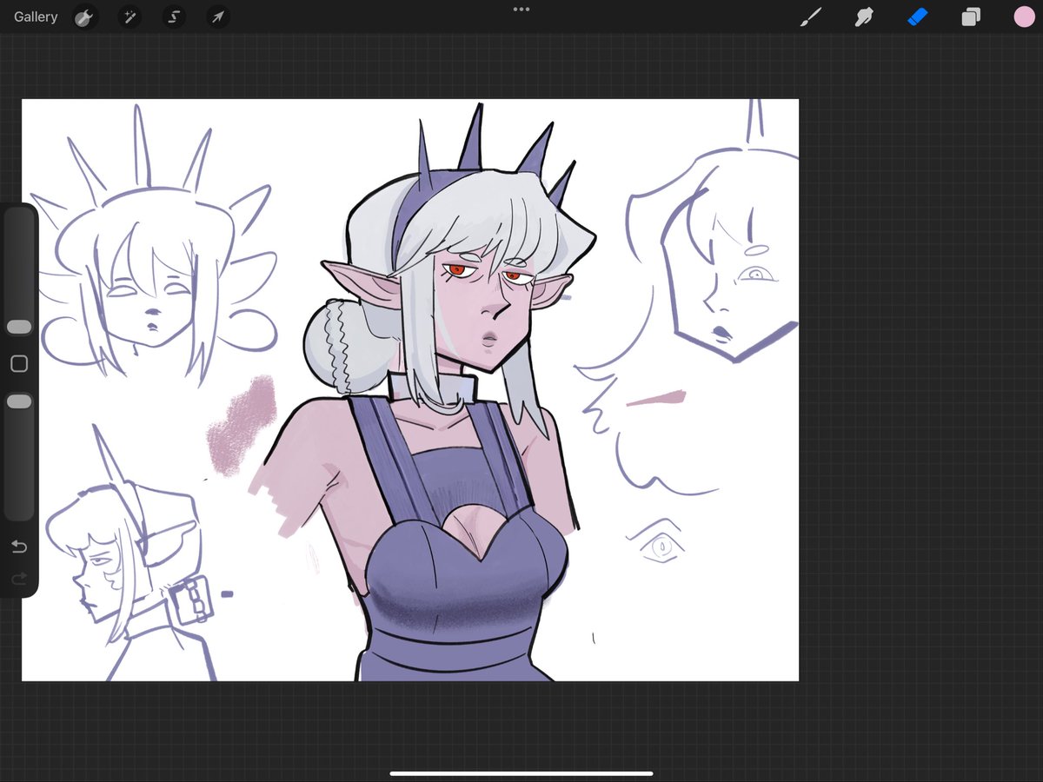Open the Actions wrench menu
This screenshot has height=782, width=1043.
[84, 17]
